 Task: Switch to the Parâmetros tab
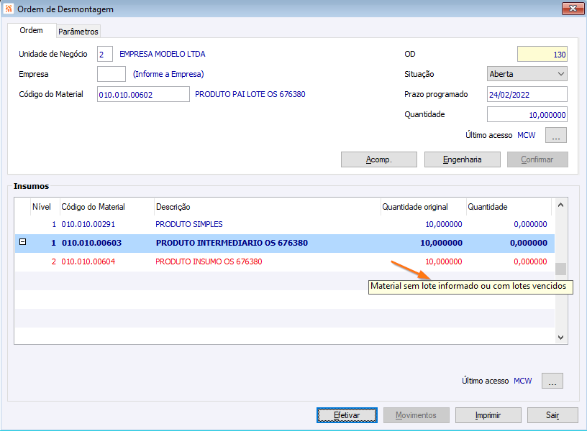(78, 32)
